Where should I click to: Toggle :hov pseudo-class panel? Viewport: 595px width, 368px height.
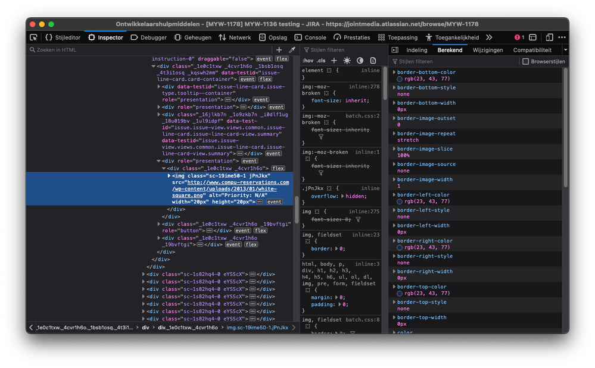(308, 61)
